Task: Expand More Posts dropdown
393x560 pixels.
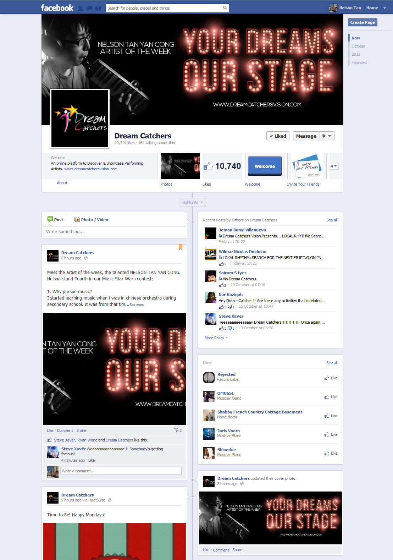Action: pos(216,338)
